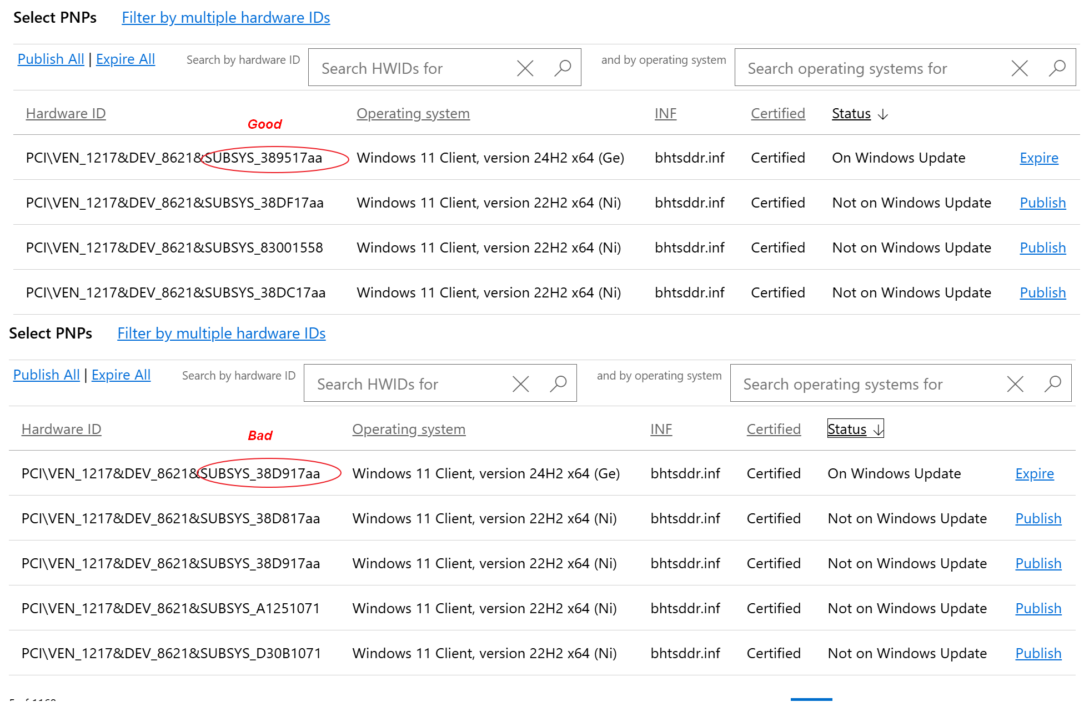
Task: Focus the top Search HWIDs input field
Action: point(411,68)
